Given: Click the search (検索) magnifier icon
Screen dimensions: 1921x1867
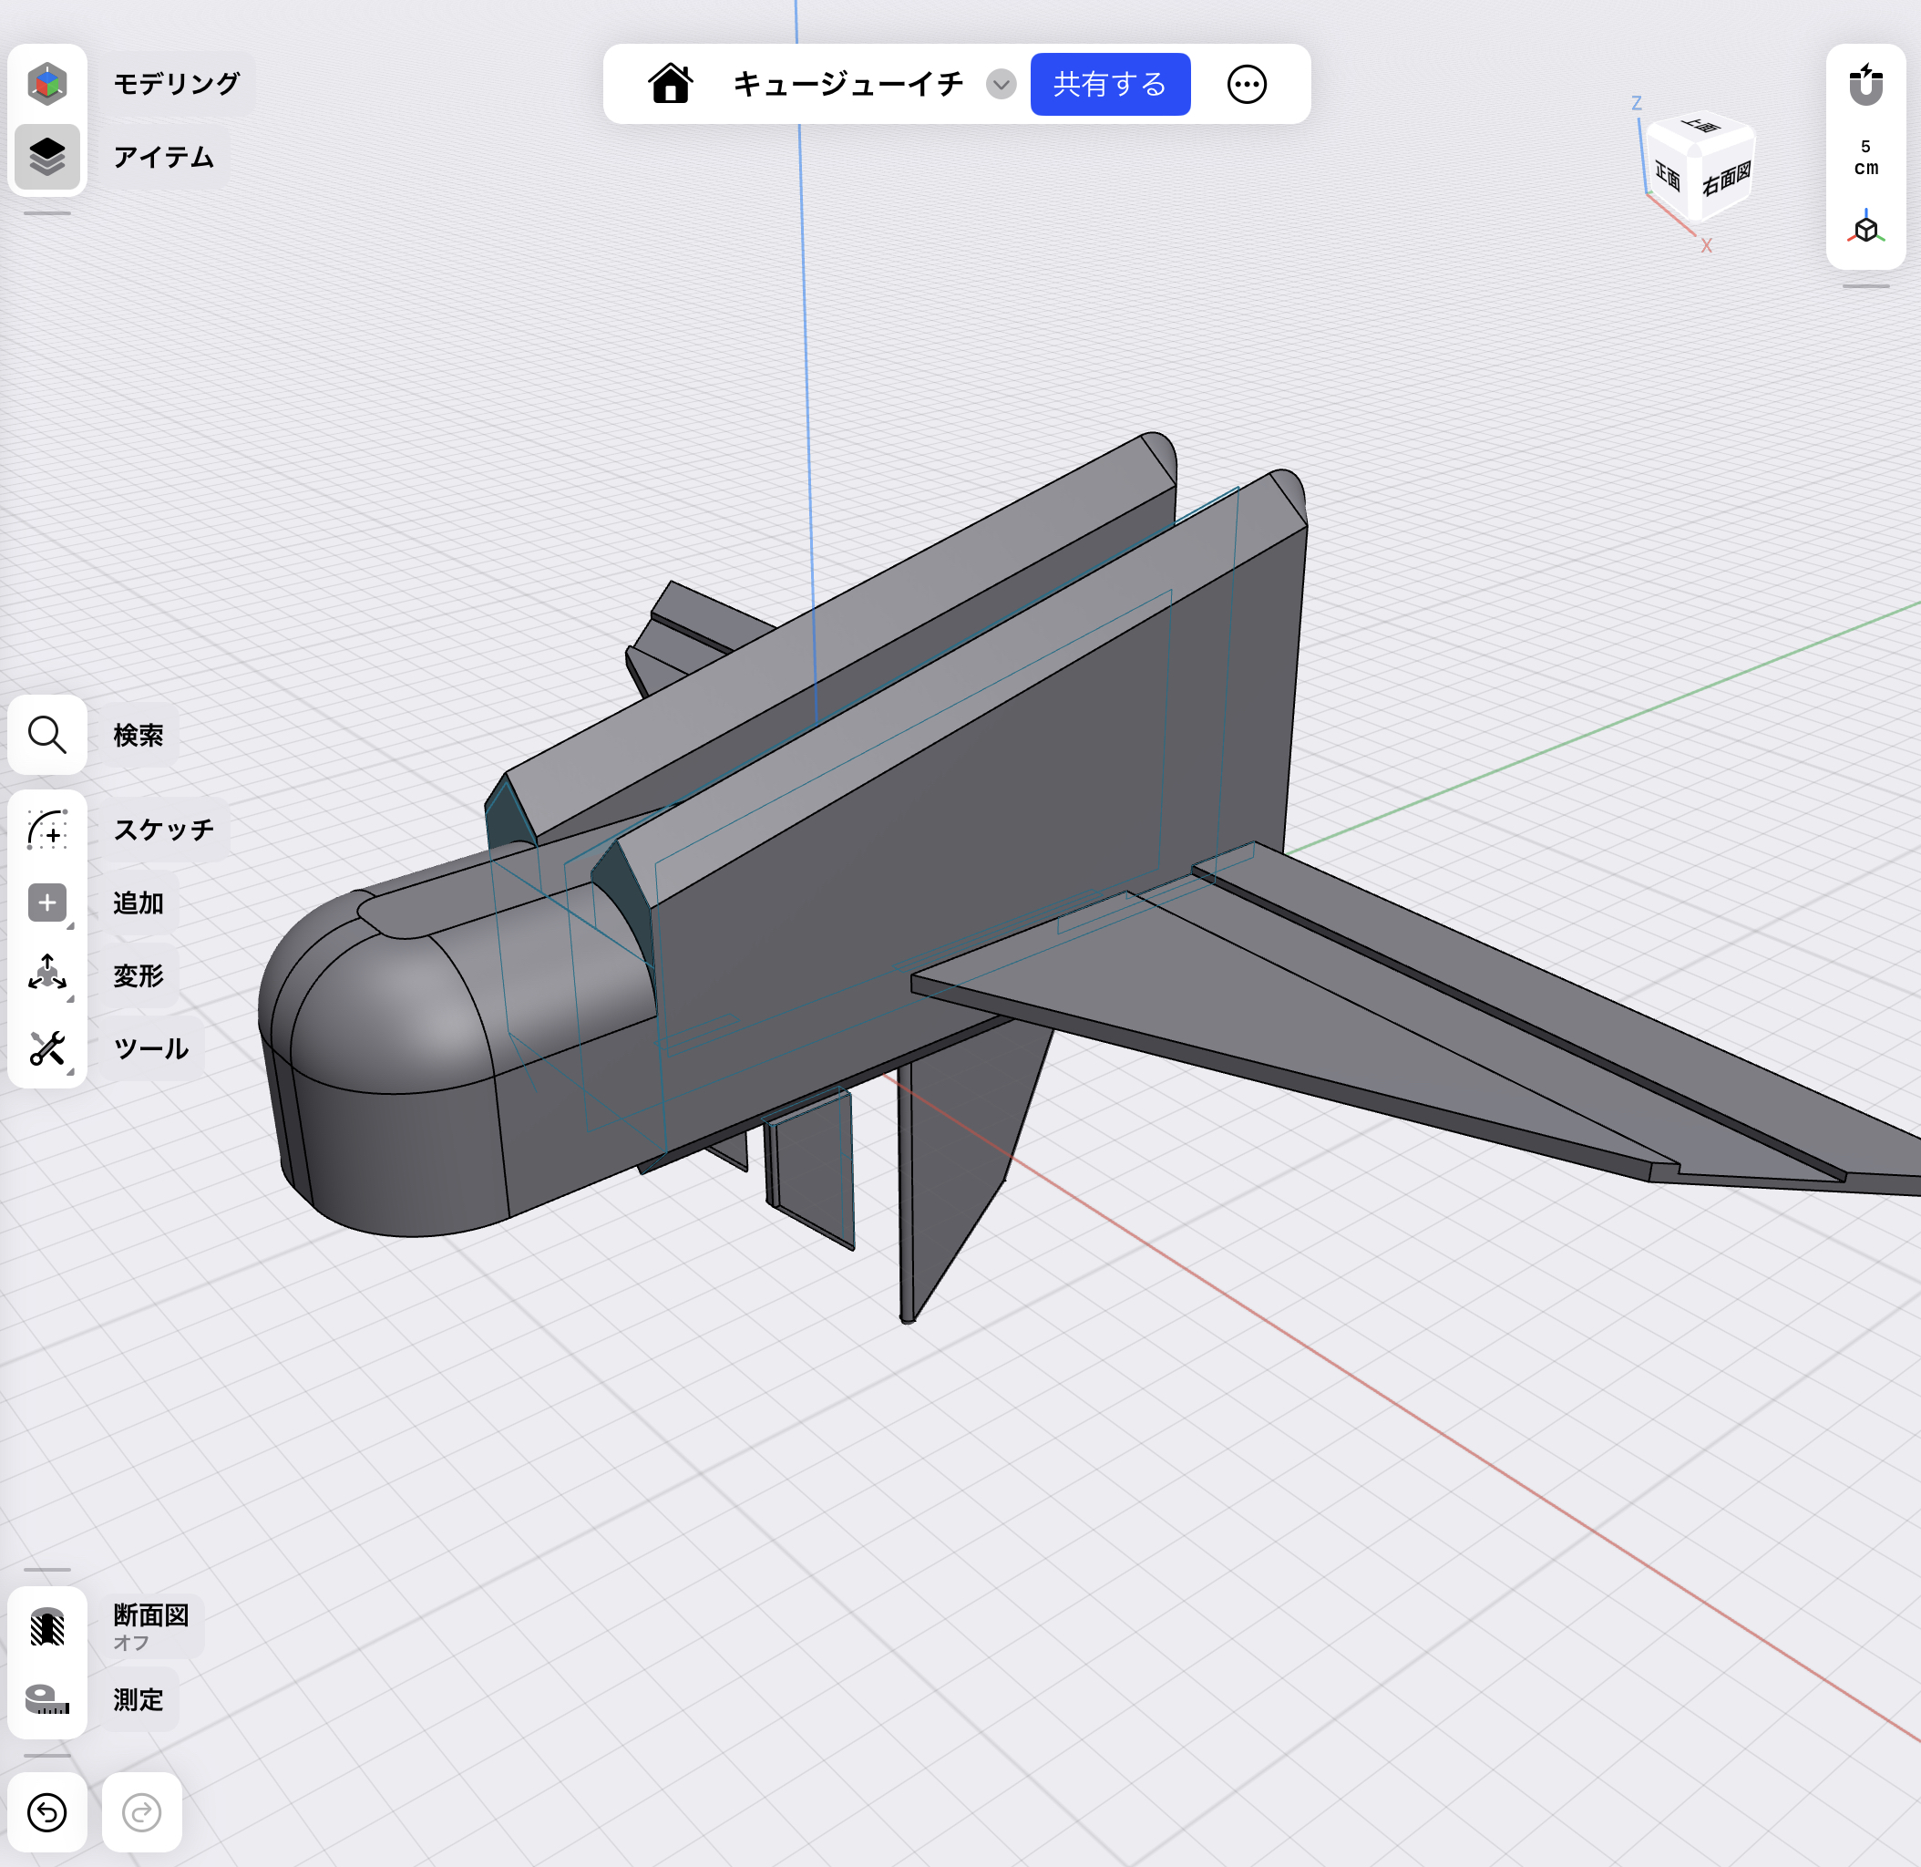Looking at the screenshot, I should tap(47, 735).
